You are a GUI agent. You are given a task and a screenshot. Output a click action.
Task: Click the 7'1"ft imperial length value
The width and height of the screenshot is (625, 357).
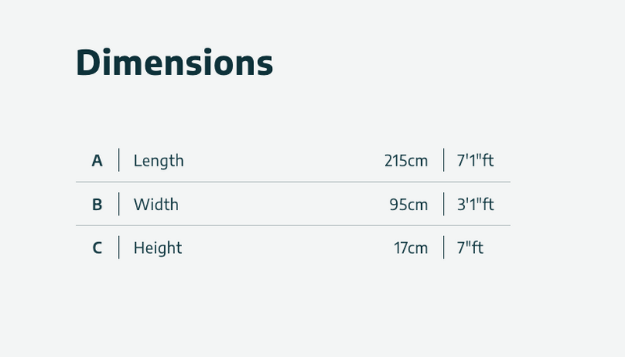click(475, 161)
